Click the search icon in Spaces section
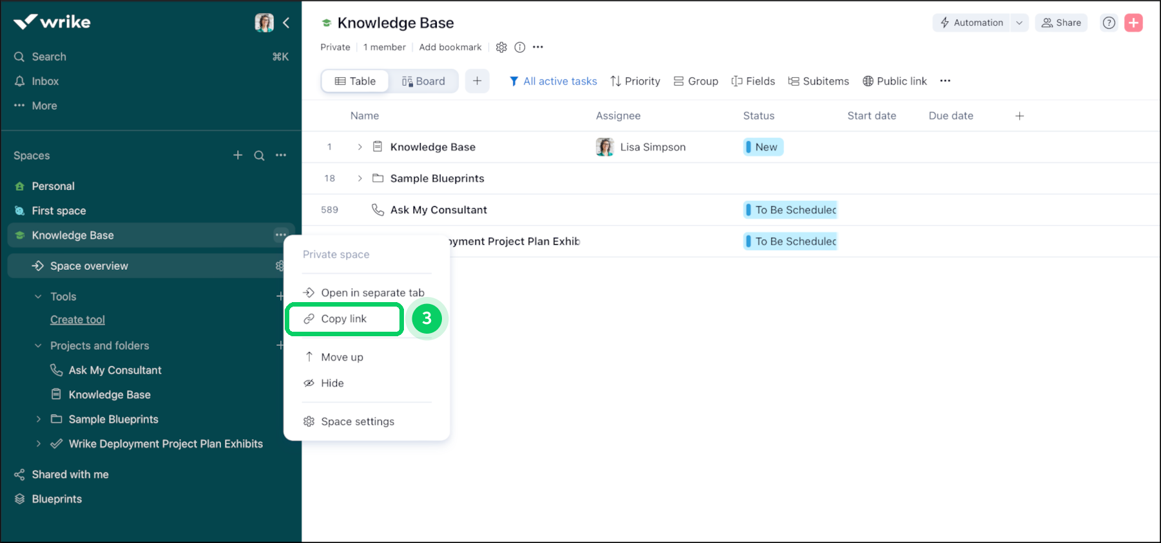The width and height of the screenshot is (1161, 543). click(259, 155)
